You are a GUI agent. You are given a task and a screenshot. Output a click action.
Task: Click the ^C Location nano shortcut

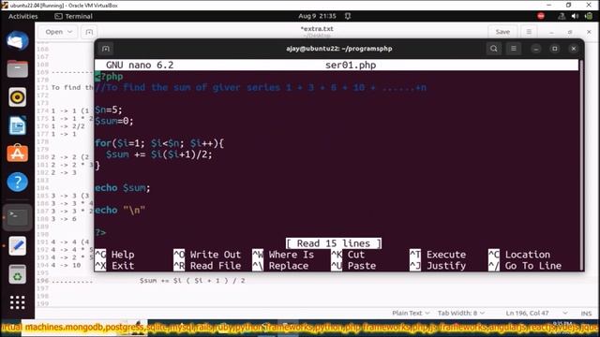(x=519, y=255)
